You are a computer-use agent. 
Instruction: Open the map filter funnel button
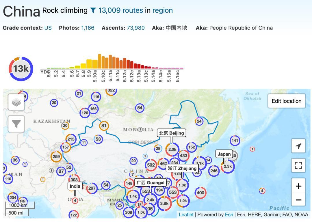point(16,124)
